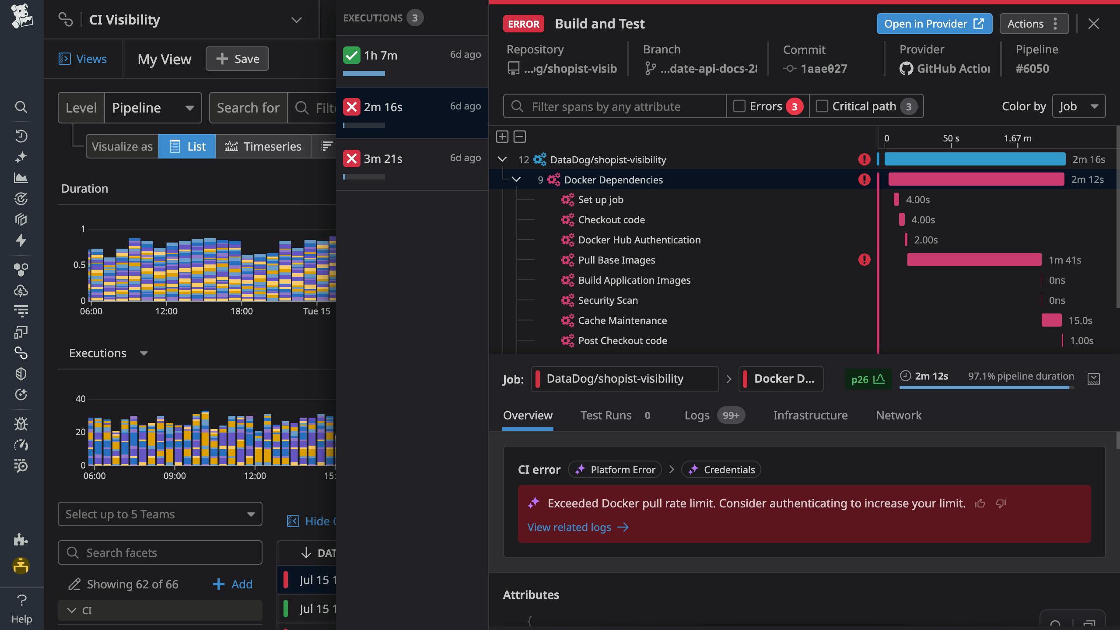The height and width of the screenshot is (630, 1120).
Task: Enable the Errors filter checkbox
Action: [739, 106]
